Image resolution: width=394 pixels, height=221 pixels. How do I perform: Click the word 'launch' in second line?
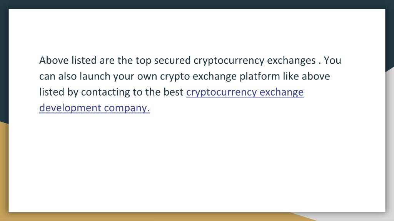click(x=95, y=76)
